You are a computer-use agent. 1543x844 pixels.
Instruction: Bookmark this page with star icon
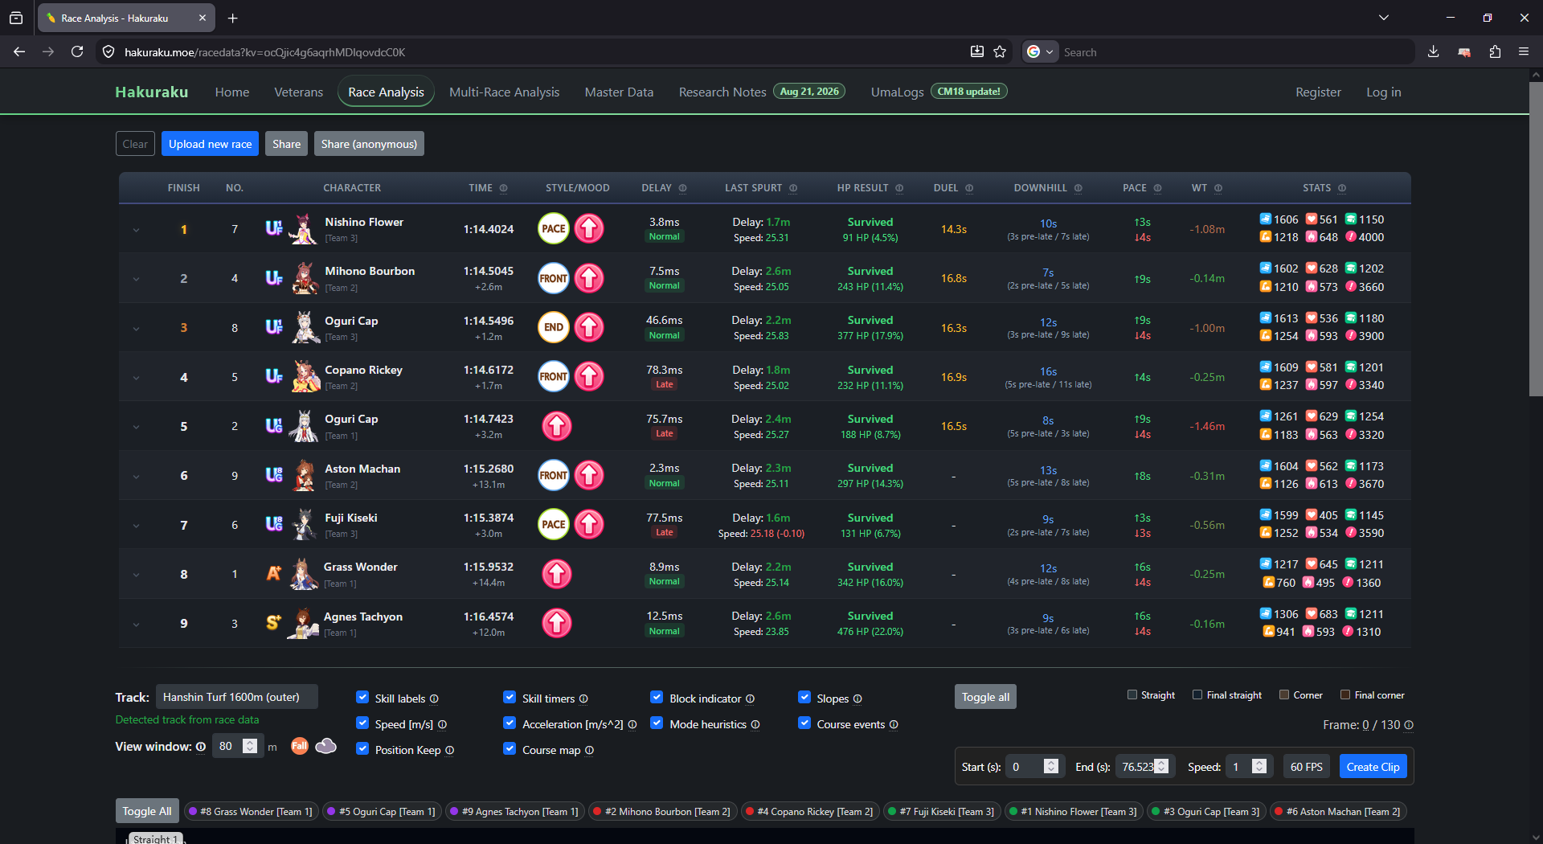click(1000, 51)
